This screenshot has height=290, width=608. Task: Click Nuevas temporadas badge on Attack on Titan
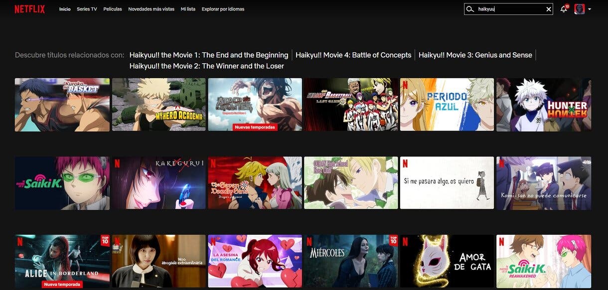(255, 127)
